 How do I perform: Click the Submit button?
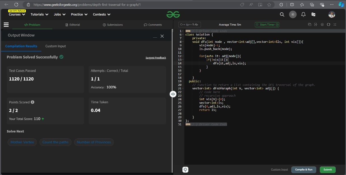pos(327,170)
